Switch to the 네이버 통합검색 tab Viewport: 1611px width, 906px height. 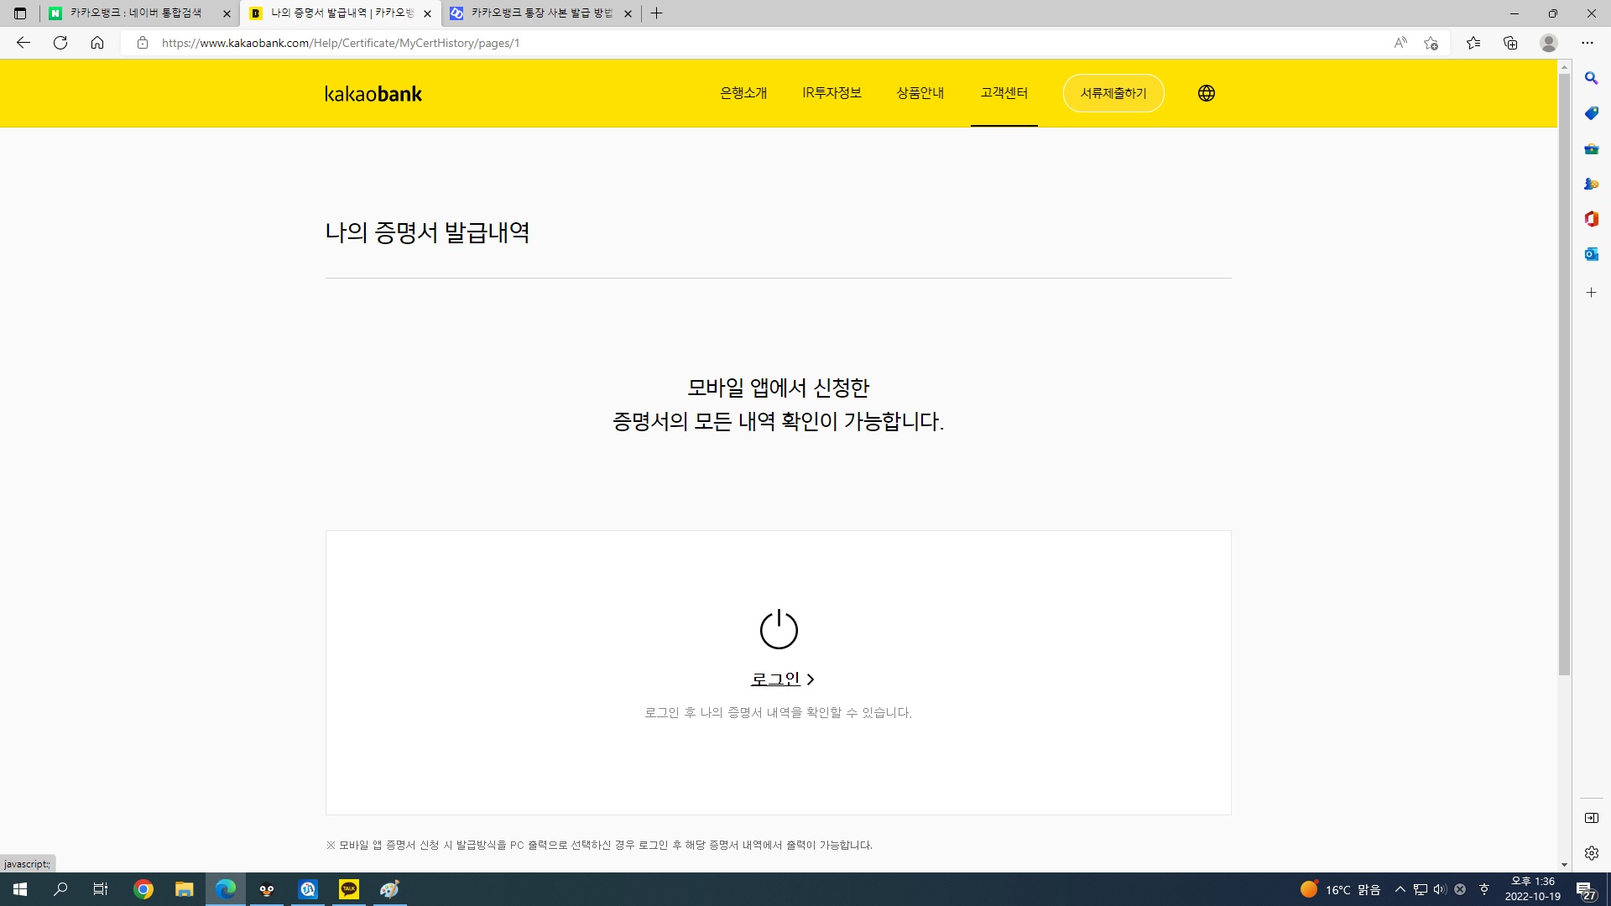coord(134,13)
